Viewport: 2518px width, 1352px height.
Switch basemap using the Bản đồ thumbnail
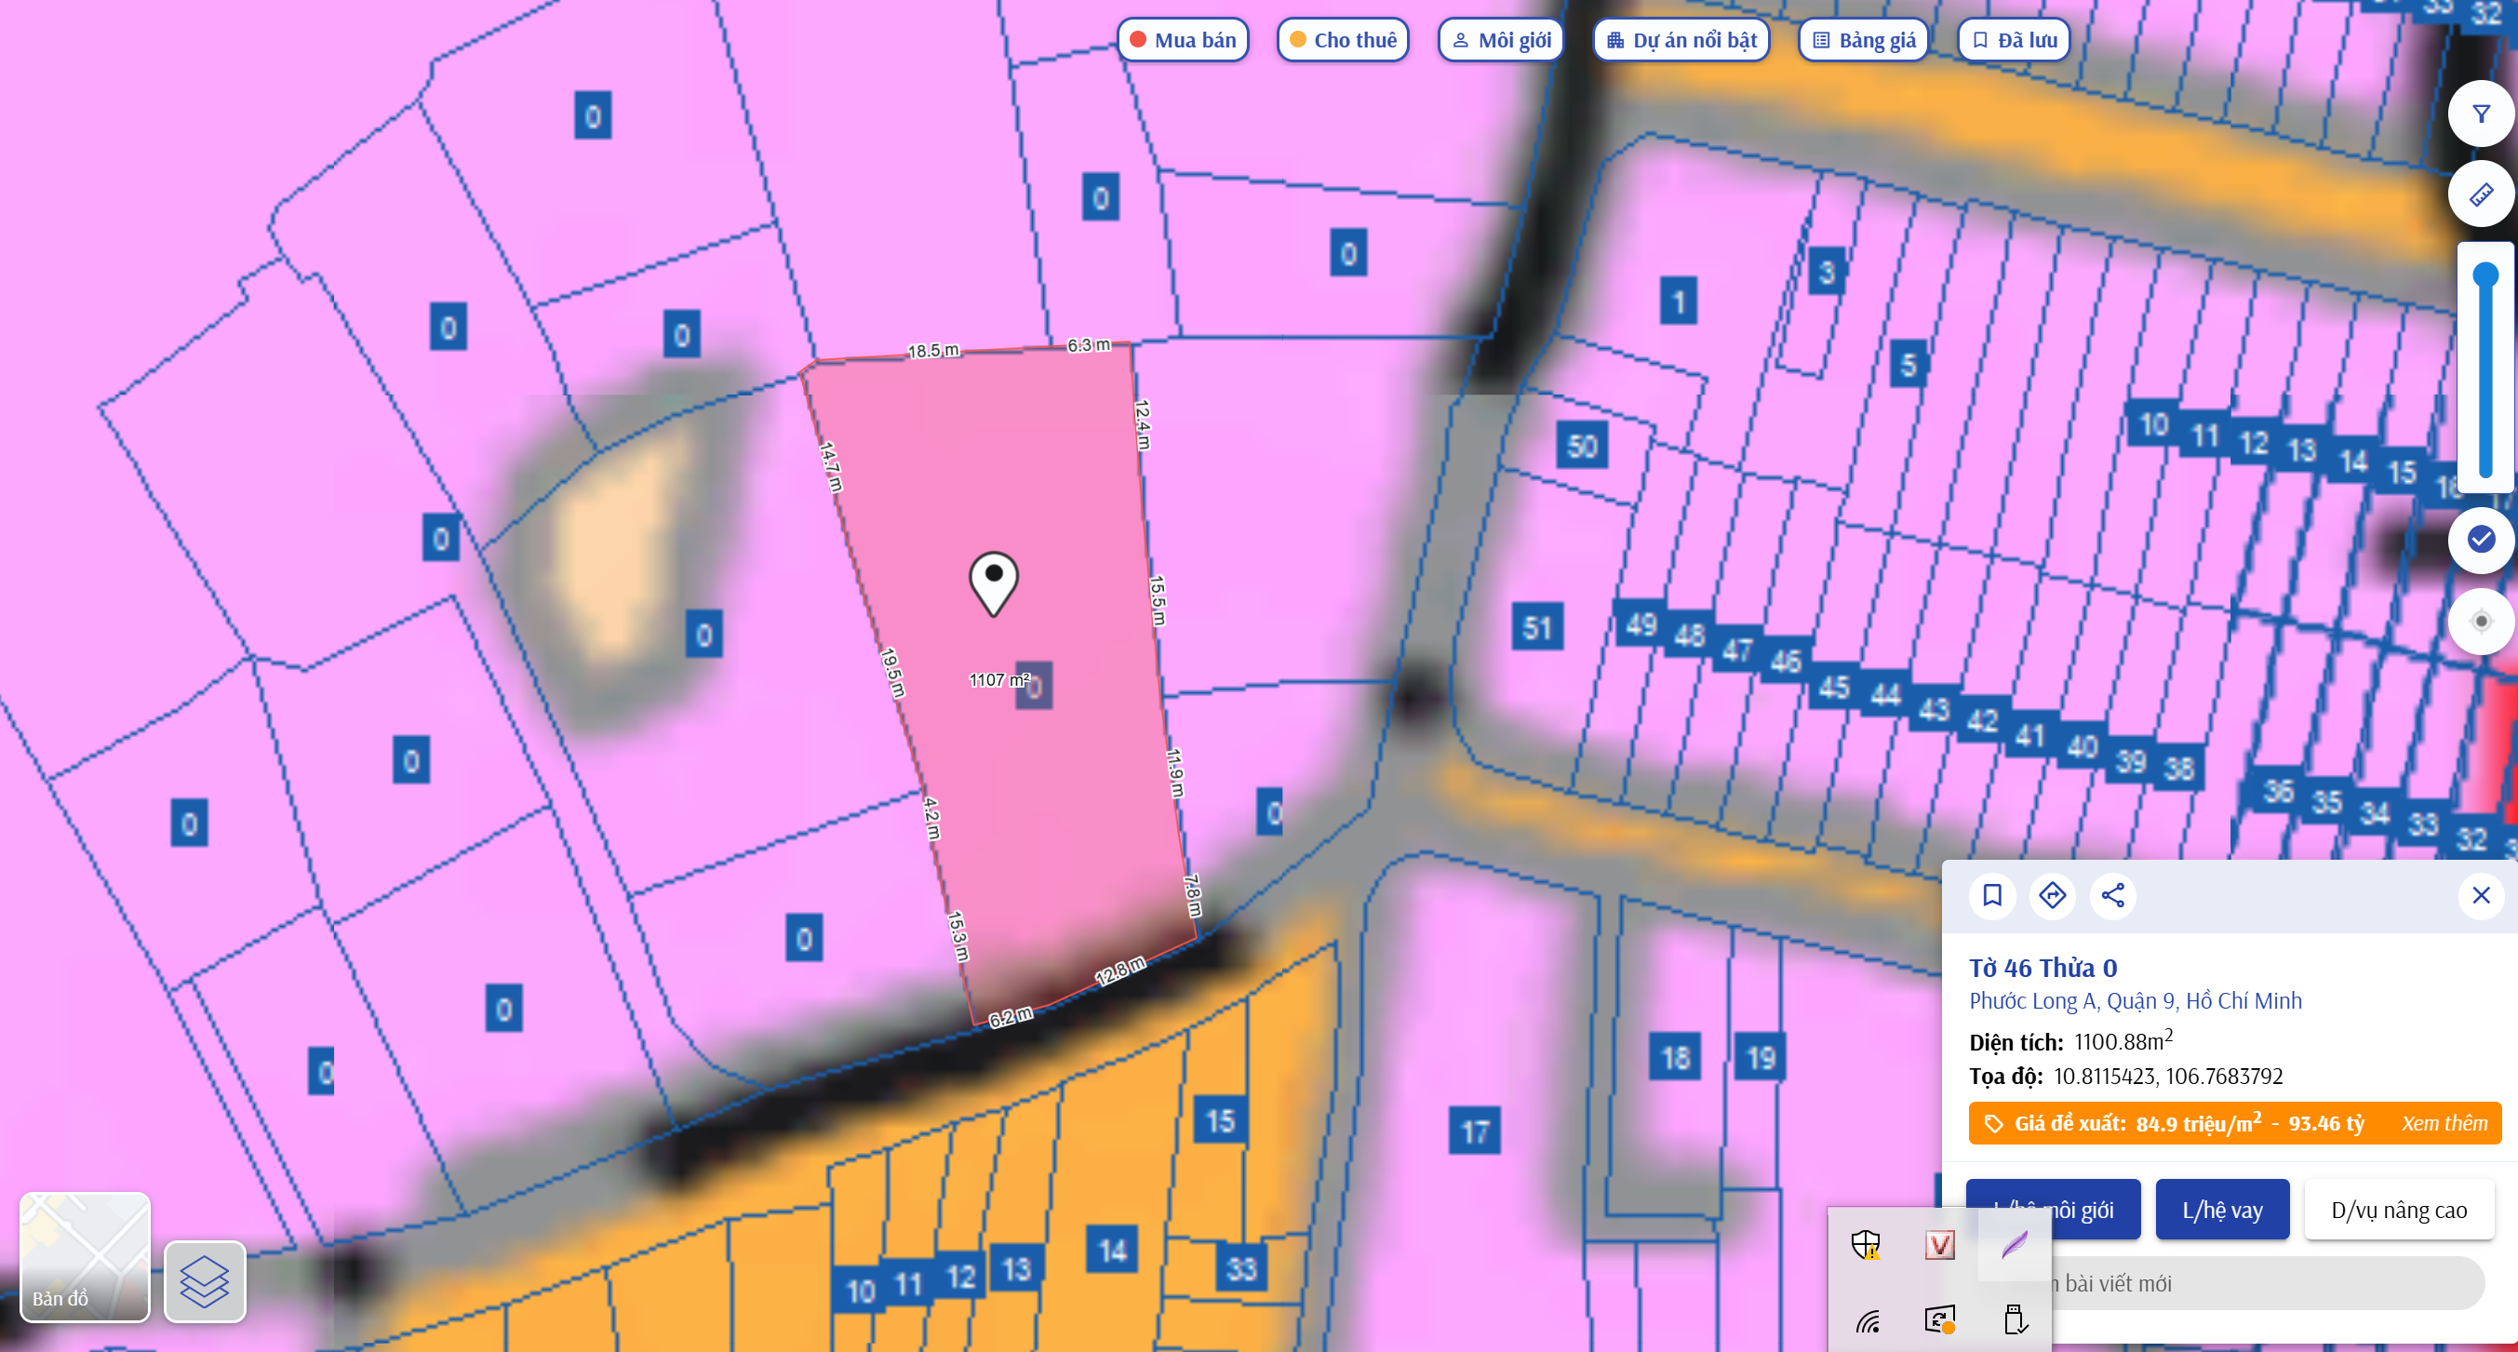click(x=85, y=1257)
